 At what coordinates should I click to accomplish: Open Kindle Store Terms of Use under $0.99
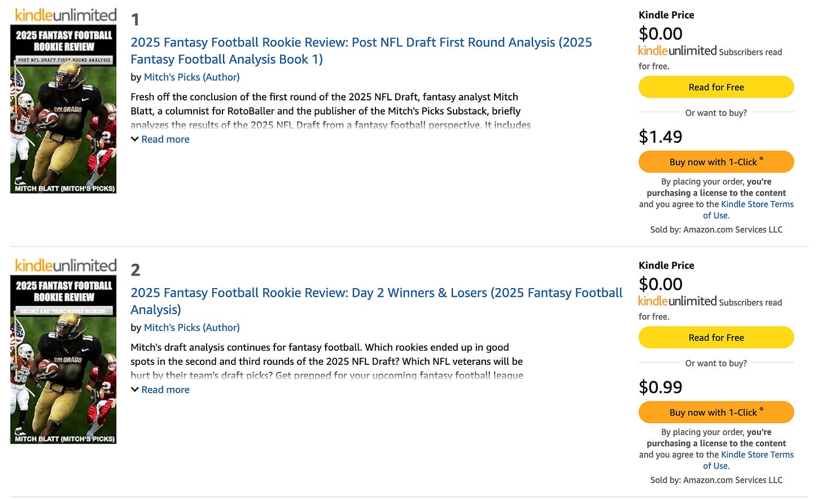(757, 455)
